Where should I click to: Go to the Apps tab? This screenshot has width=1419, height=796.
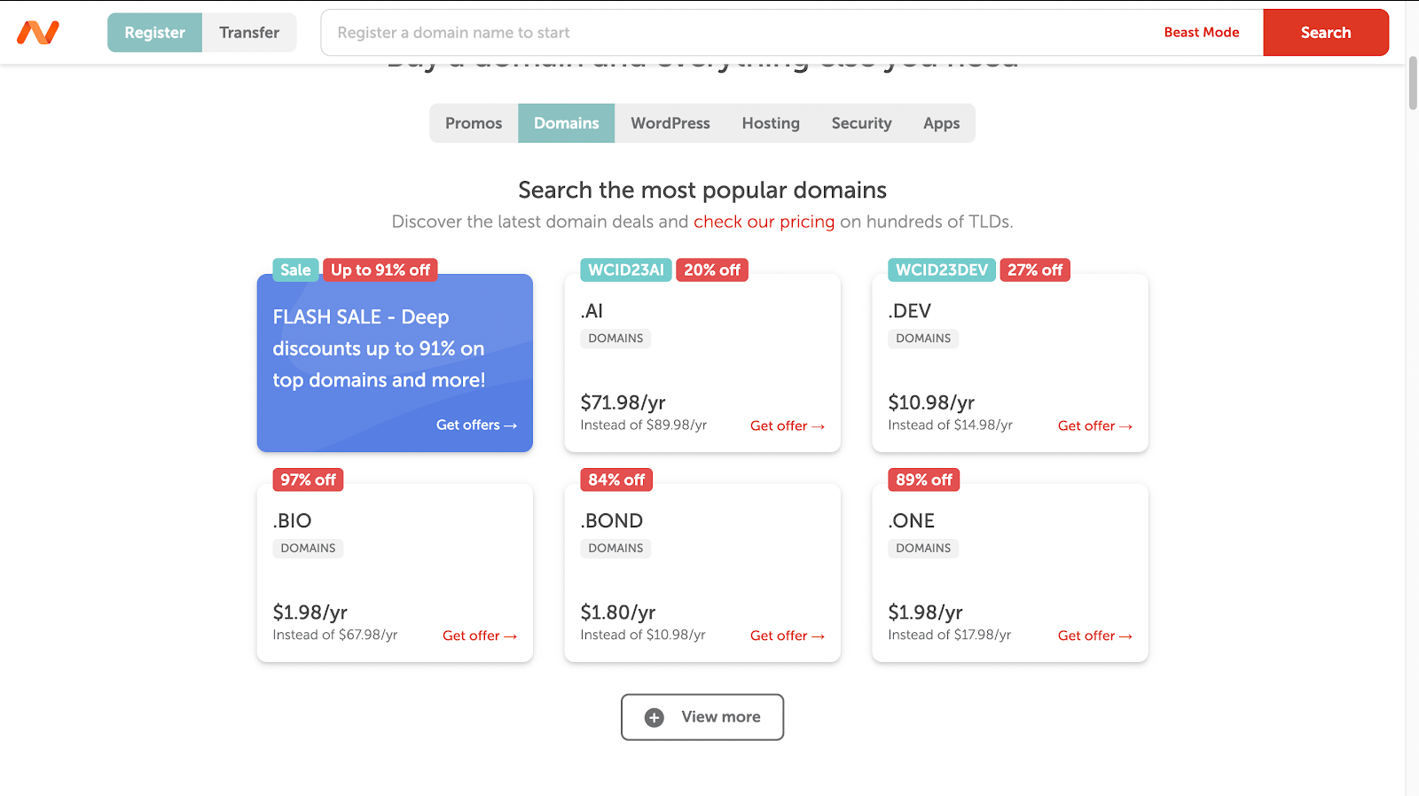tap(941, 123)
